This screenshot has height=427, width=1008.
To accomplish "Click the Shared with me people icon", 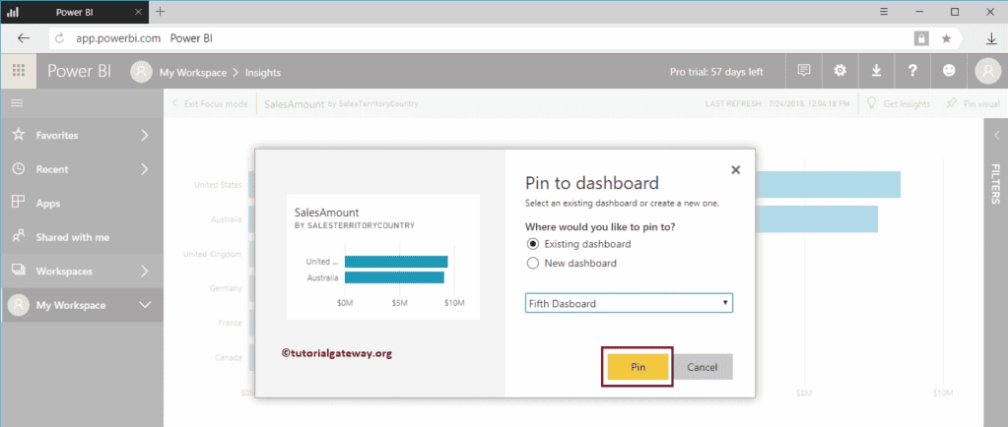I will click(x=19, y=236).
